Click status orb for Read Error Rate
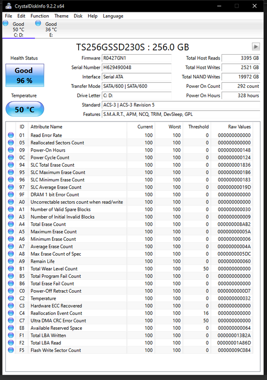Image resolution: width=267 pixels, height=380 pixels. pyautogui.click(x=11, y=135)
